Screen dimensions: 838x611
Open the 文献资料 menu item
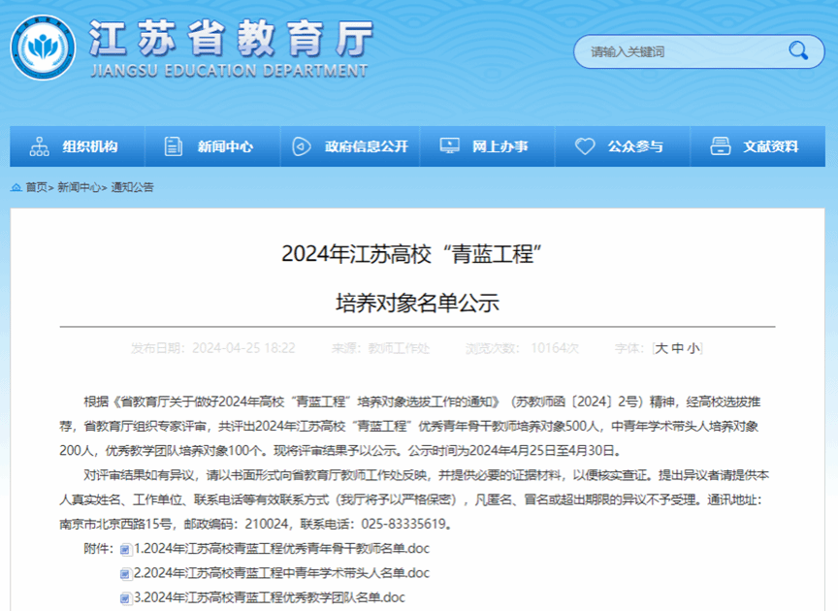pos(771,146)
